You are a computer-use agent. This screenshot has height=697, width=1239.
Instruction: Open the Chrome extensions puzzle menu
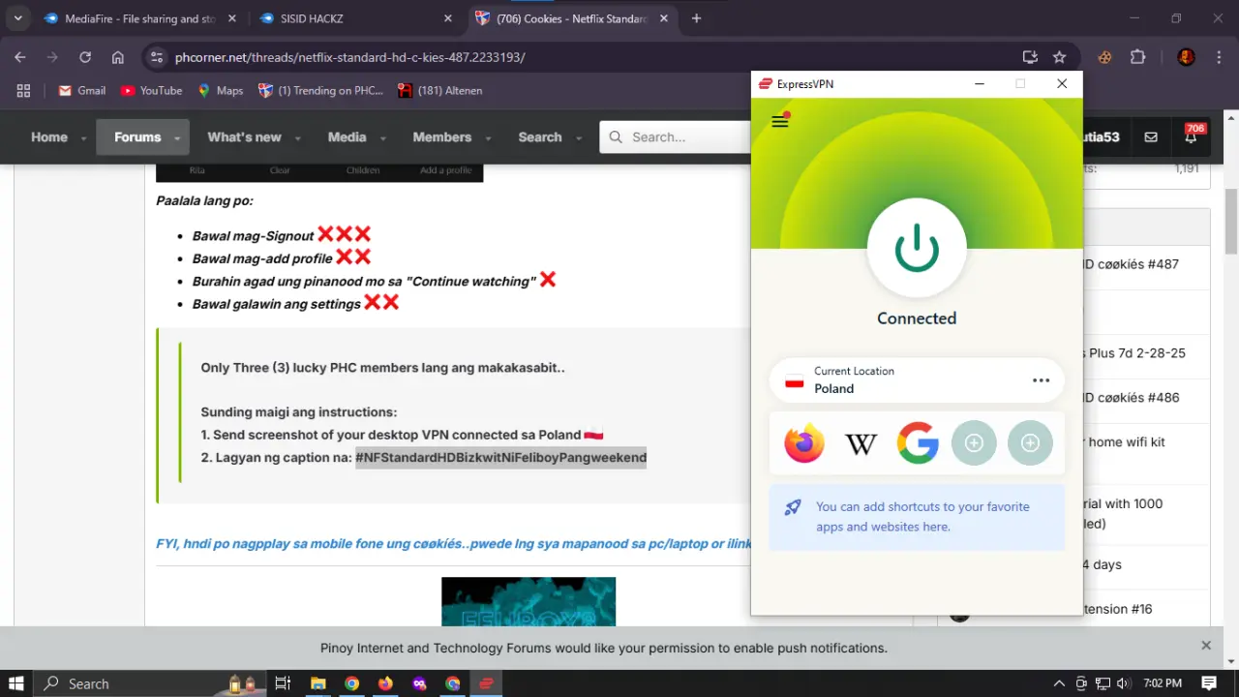click(1137, 57)
